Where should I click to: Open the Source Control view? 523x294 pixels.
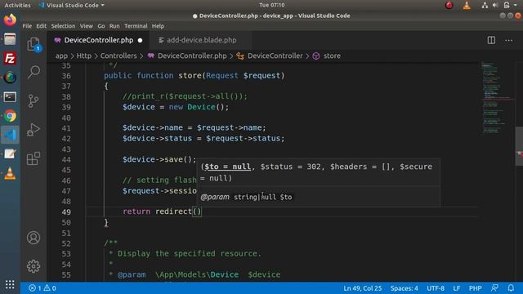(34, 101)
